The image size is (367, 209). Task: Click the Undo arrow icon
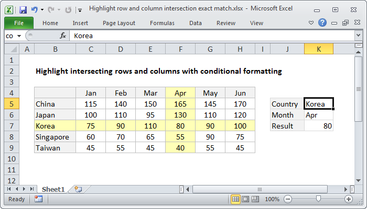coord(35,10)
